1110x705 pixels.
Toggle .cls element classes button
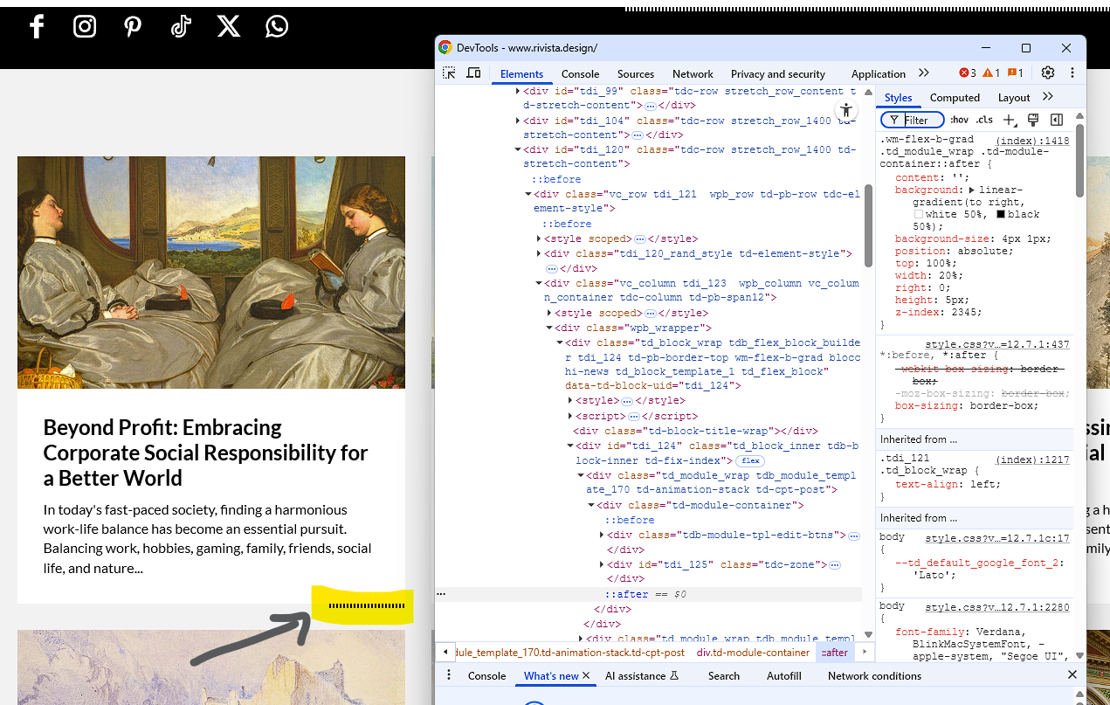[984, 120]
